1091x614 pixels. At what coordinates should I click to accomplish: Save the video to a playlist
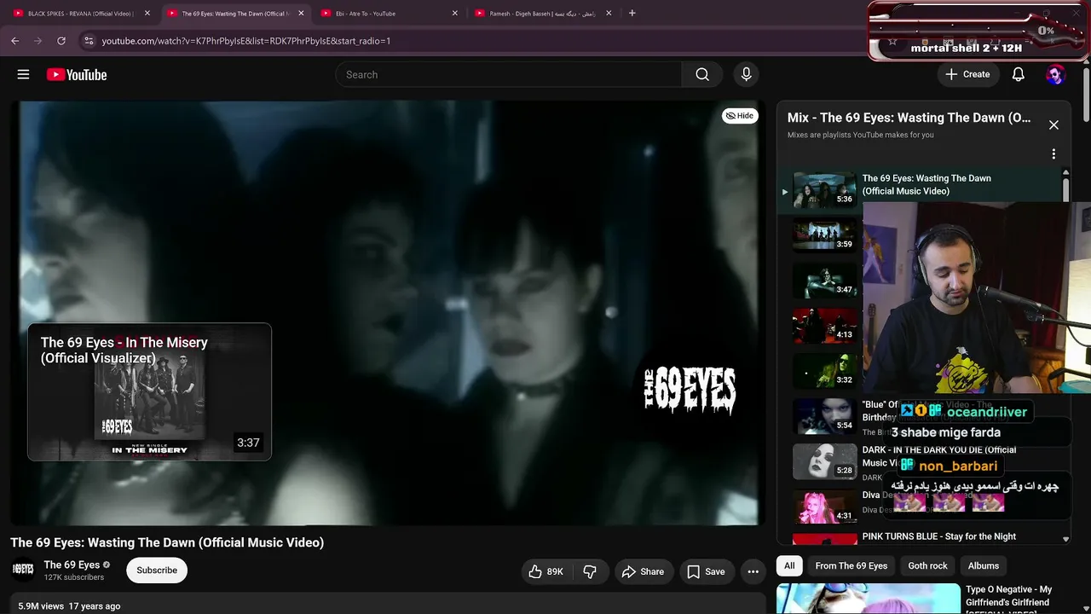point(706,571)
